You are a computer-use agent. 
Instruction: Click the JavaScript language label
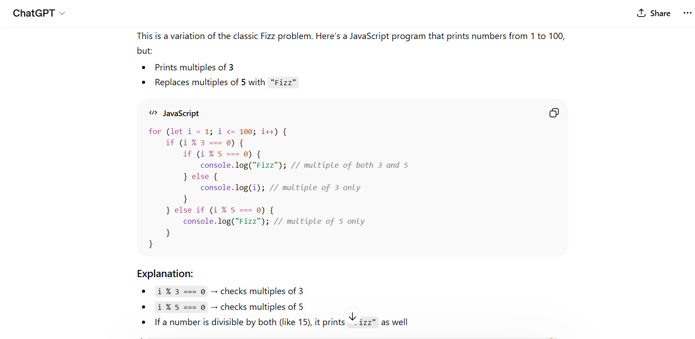point(181,113)
